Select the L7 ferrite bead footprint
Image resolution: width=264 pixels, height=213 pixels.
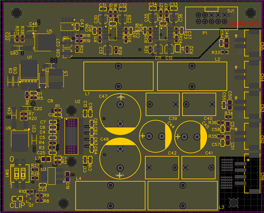pyautogui.click(x=46, y=159)
